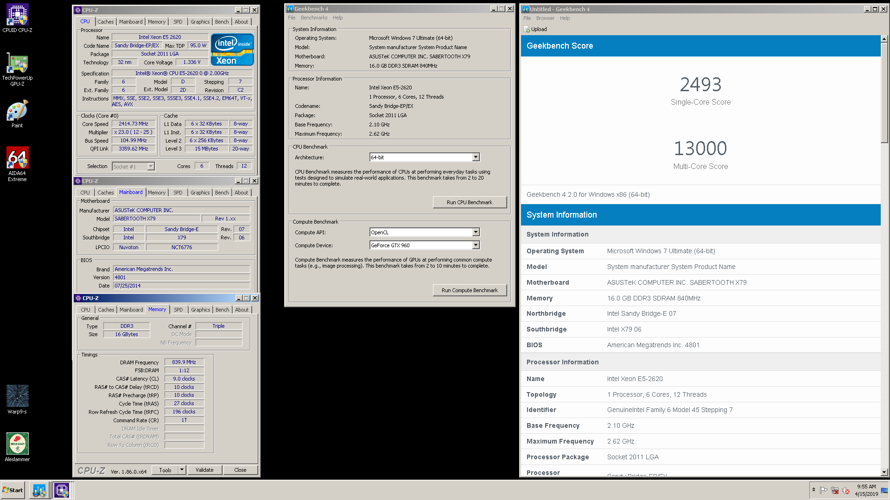
Task: Open the CPUID CPU-Z desktop icon
Action: click(x=17, y=18)
